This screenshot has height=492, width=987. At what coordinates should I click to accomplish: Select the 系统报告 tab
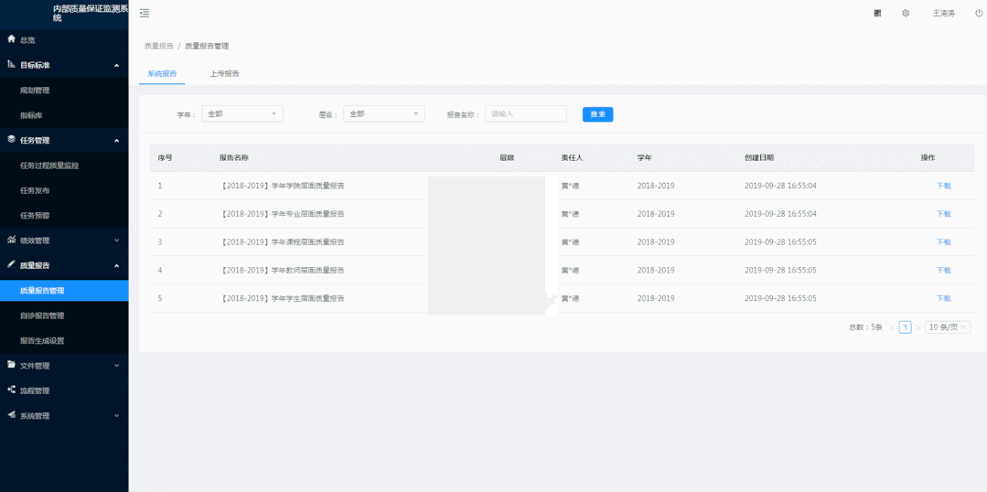click(x=162, y=73)
